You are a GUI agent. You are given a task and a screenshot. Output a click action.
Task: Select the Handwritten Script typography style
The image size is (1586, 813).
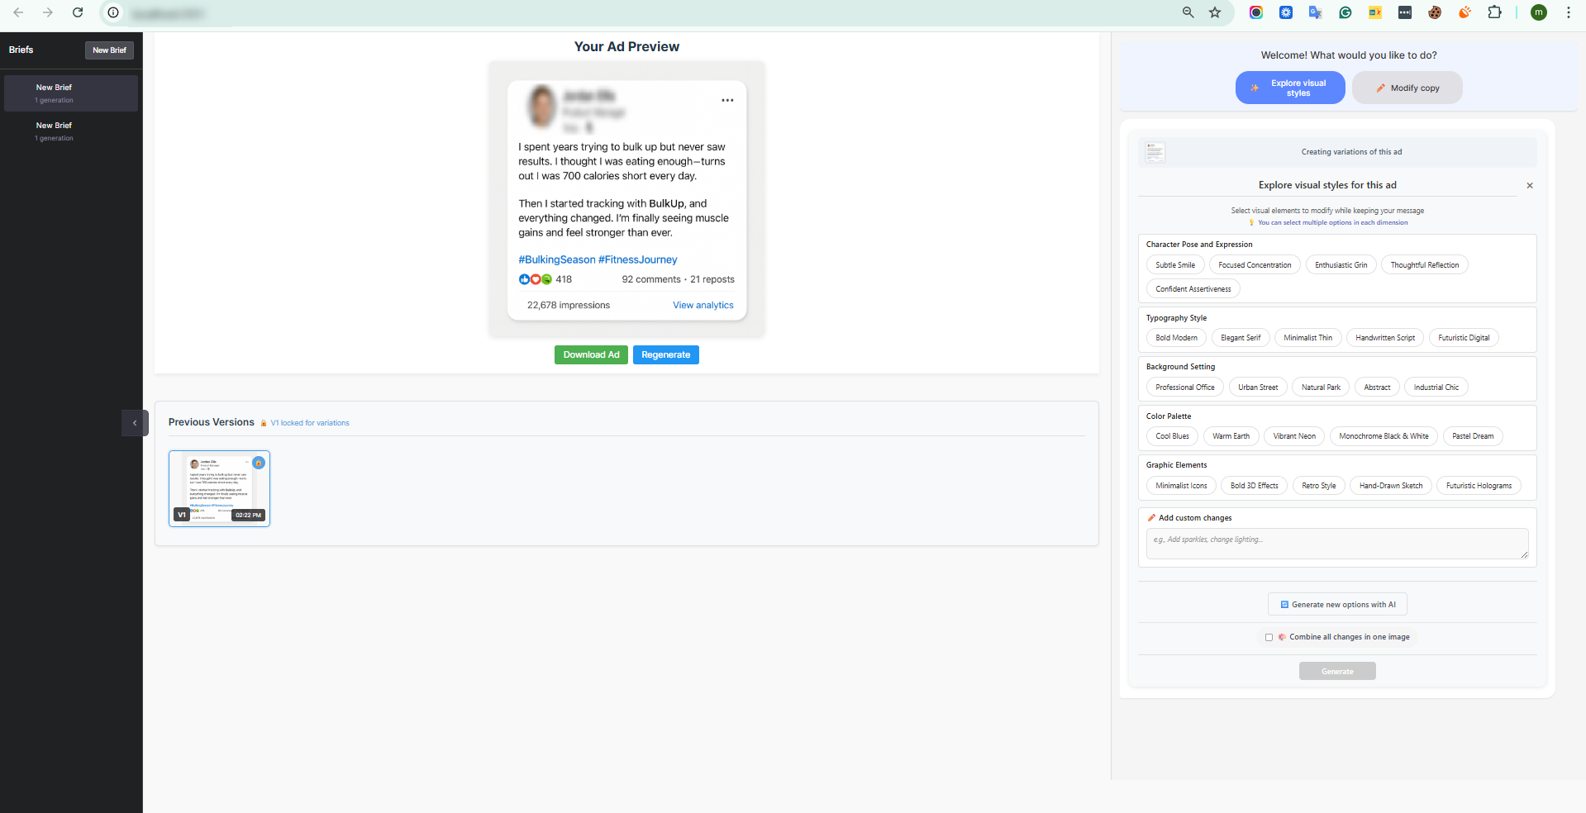point(1384,338)
